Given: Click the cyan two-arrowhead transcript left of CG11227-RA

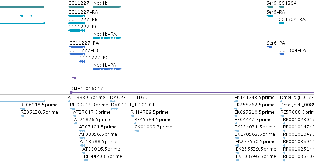Looking at the screenshot, I should tap(16, 16).
